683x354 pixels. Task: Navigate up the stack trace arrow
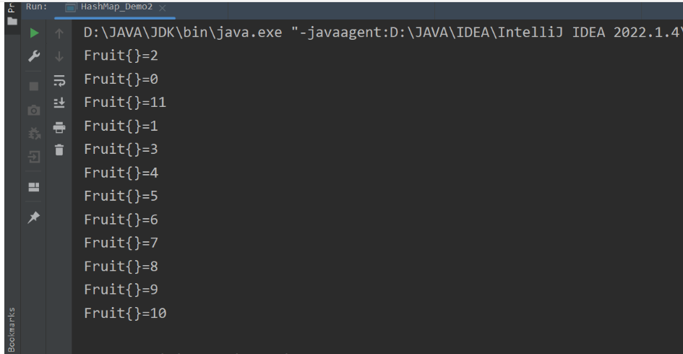[59, 33]
